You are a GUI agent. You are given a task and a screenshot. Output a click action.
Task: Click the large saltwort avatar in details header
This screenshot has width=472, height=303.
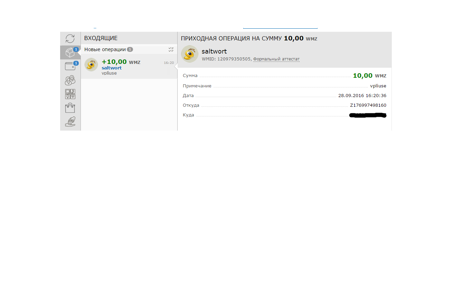[x=190, y=54]
